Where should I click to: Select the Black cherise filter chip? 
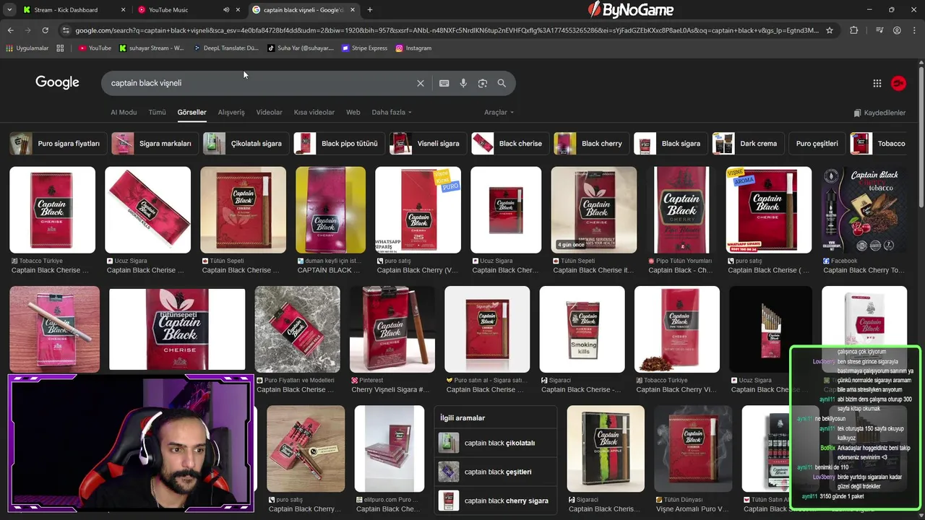point(509,144)
